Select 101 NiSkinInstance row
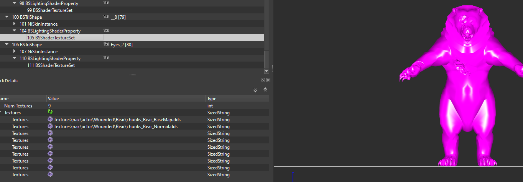Screen dimensions: 523x182 [x=39, y=24]
